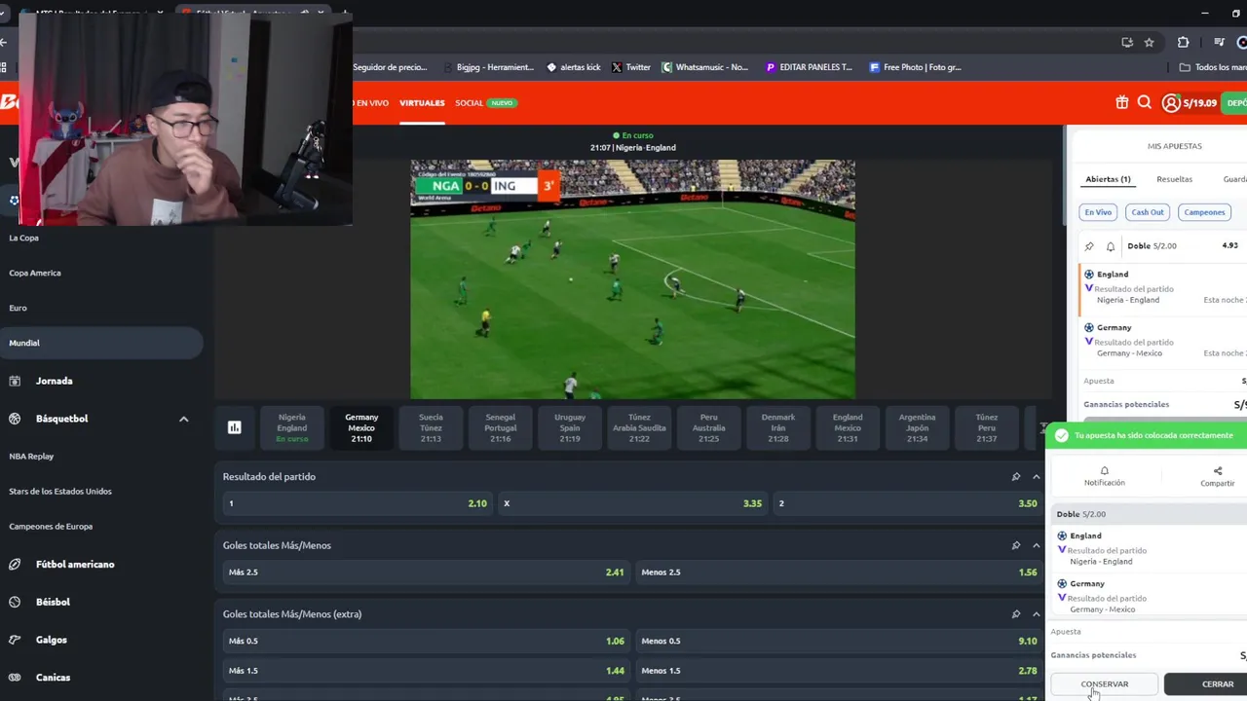1247x701 pixels.
Task: Pin the Resultado del partido market
Action: (1016, 476)
